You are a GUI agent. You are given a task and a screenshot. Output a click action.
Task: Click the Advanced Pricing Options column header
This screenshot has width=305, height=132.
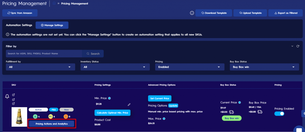[162, 85]
